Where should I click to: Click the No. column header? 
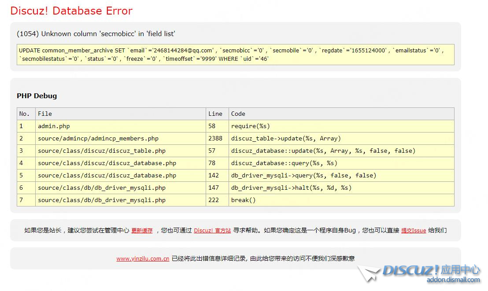26,114
